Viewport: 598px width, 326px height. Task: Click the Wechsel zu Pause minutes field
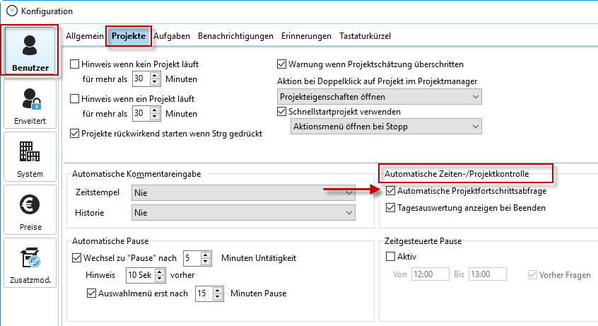[191, 258]
